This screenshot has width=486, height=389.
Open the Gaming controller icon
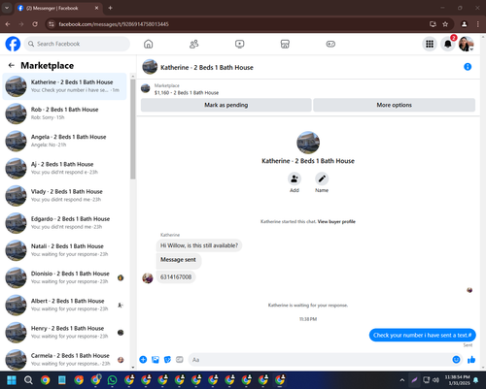(x=330, y=44)
